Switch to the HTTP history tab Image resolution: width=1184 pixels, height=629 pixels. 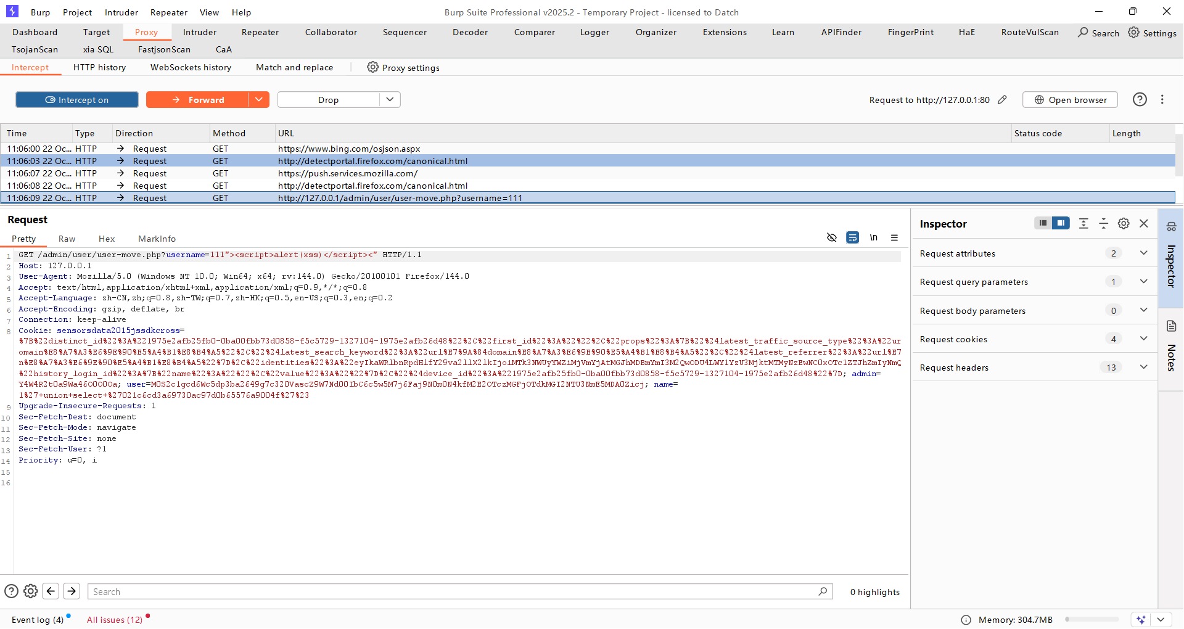(x=99, y=67)
